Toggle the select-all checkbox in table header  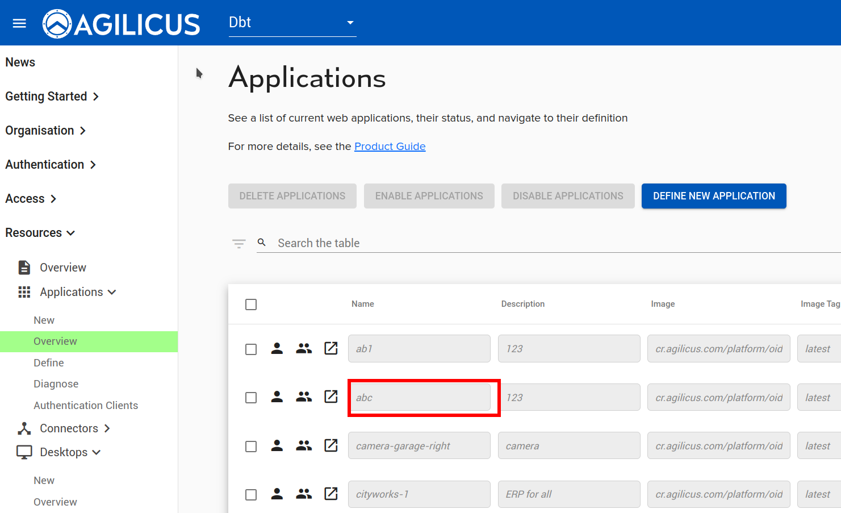[x=251, y=305]
